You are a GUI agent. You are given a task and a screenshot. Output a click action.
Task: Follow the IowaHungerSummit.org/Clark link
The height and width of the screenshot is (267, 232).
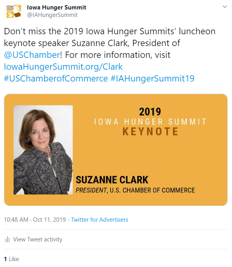63,67
